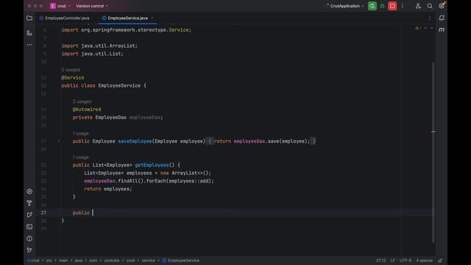Image resolution: width=471 pixels, height=265 pixels.
Task: Go to the next highlighted problem arrow
Action: pyautogui.click(x=432, y=28)
